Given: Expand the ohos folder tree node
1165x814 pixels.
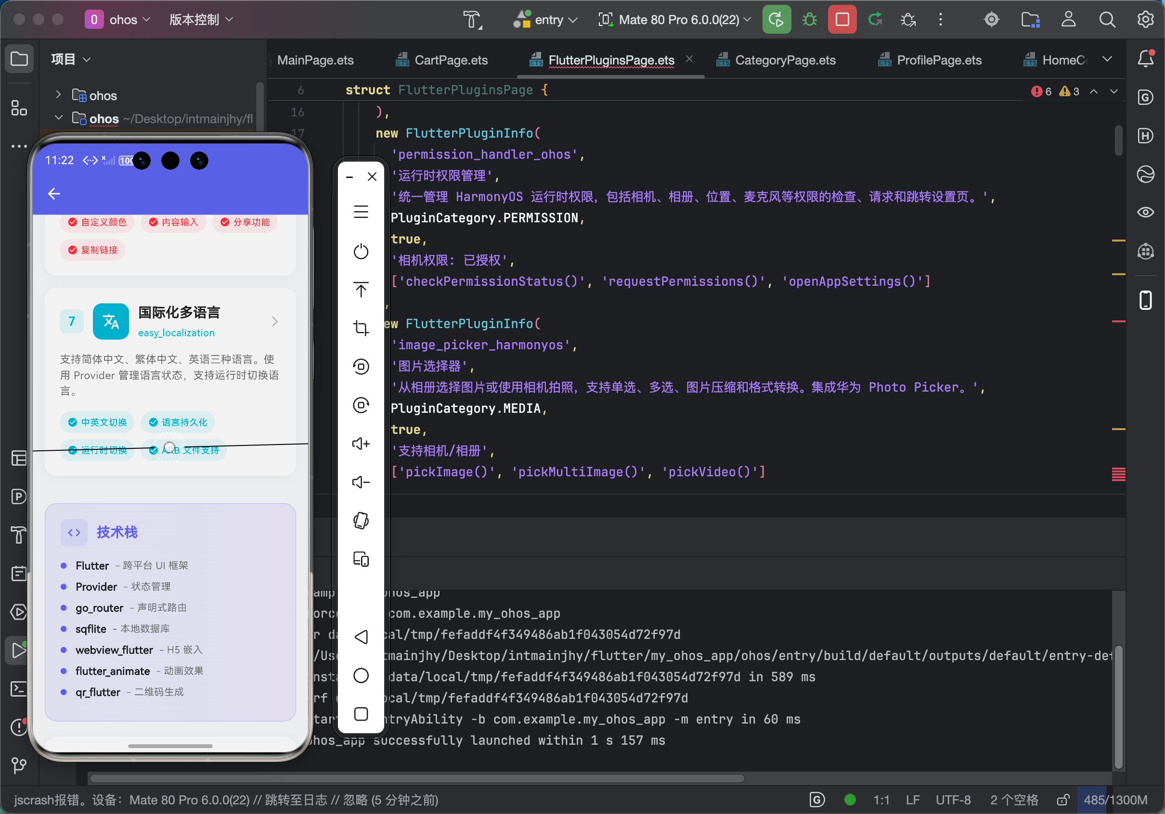Looking at the screenshot, I should pos(58,95).
